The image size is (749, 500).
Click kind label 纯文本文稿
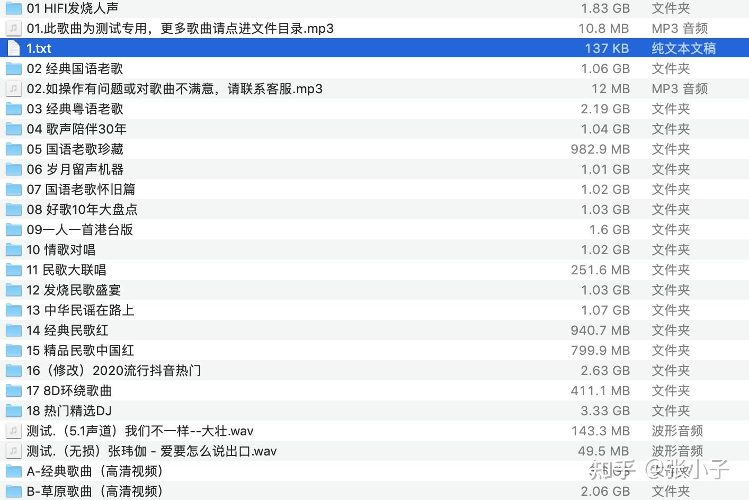pos(684,49)
